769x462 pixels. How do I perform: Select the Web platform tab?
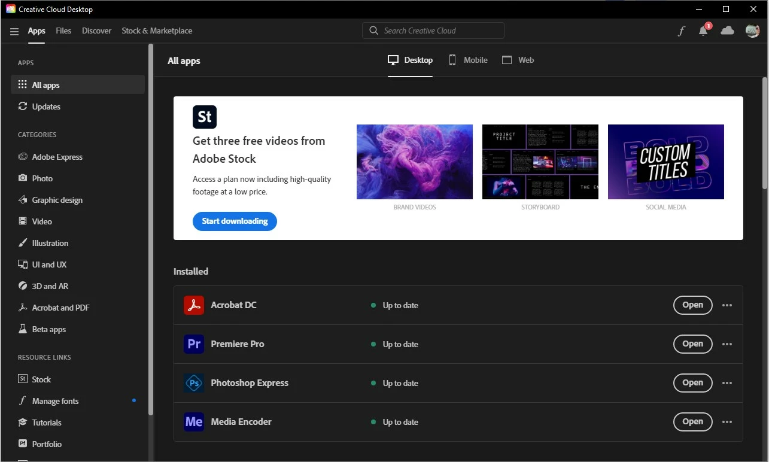pos(518,60)
